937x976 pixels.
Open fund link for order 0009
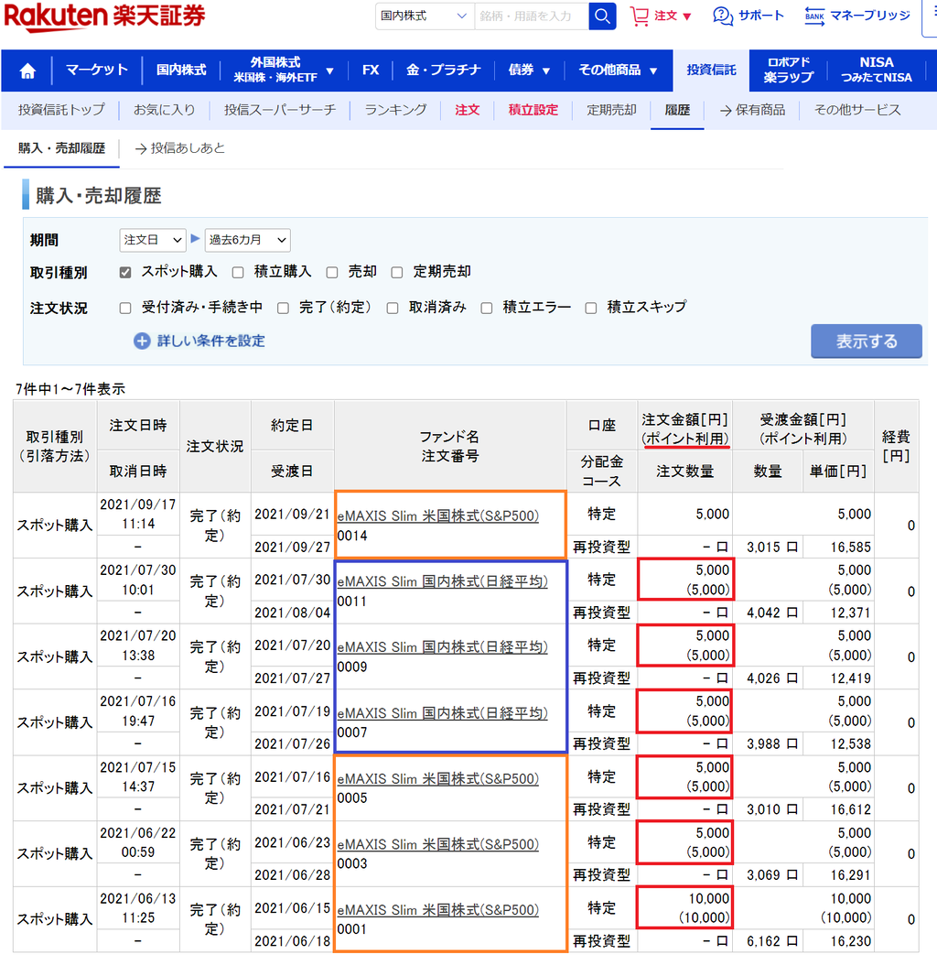click(x=442, y=647)
